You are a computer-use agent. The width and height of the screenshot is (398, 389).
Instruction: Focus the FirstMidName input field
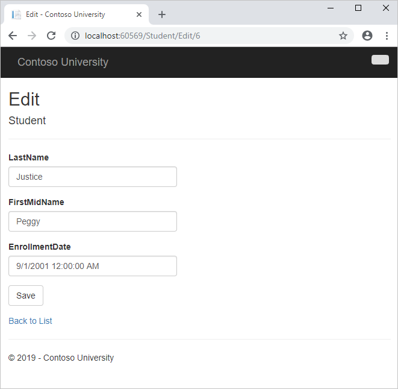[x=93, y=221]
